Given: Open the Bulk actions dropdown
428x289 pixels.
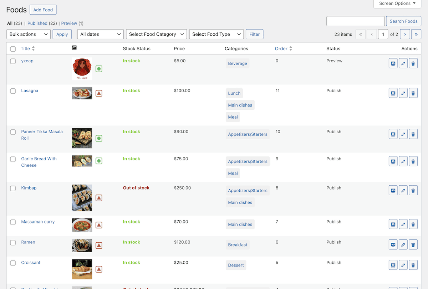Looking at the screenshot, I should click(x=29, y=34).
